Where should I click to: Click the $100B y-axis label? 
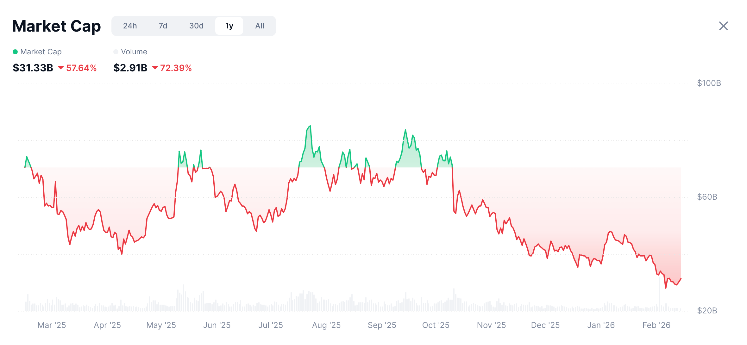709,83
